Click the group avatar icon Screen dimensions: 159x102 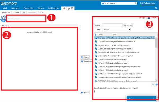tap(3, 19)
